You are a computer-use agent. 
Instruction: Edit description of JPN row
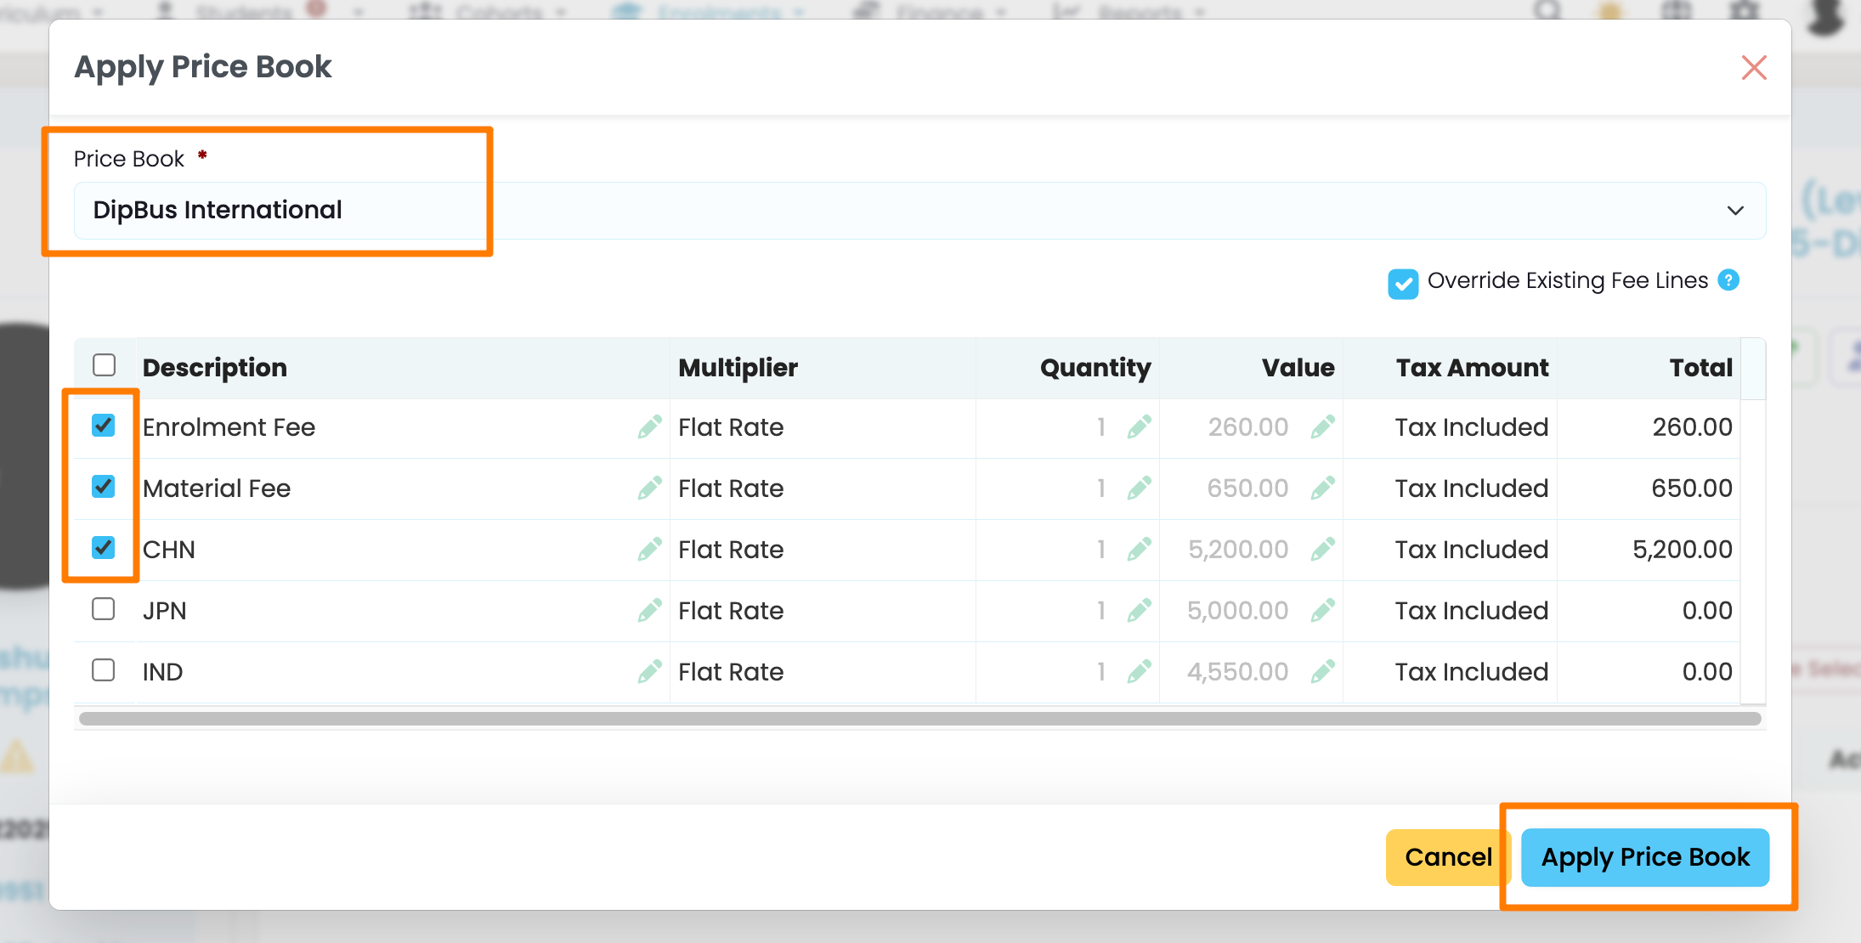(650, 610)
